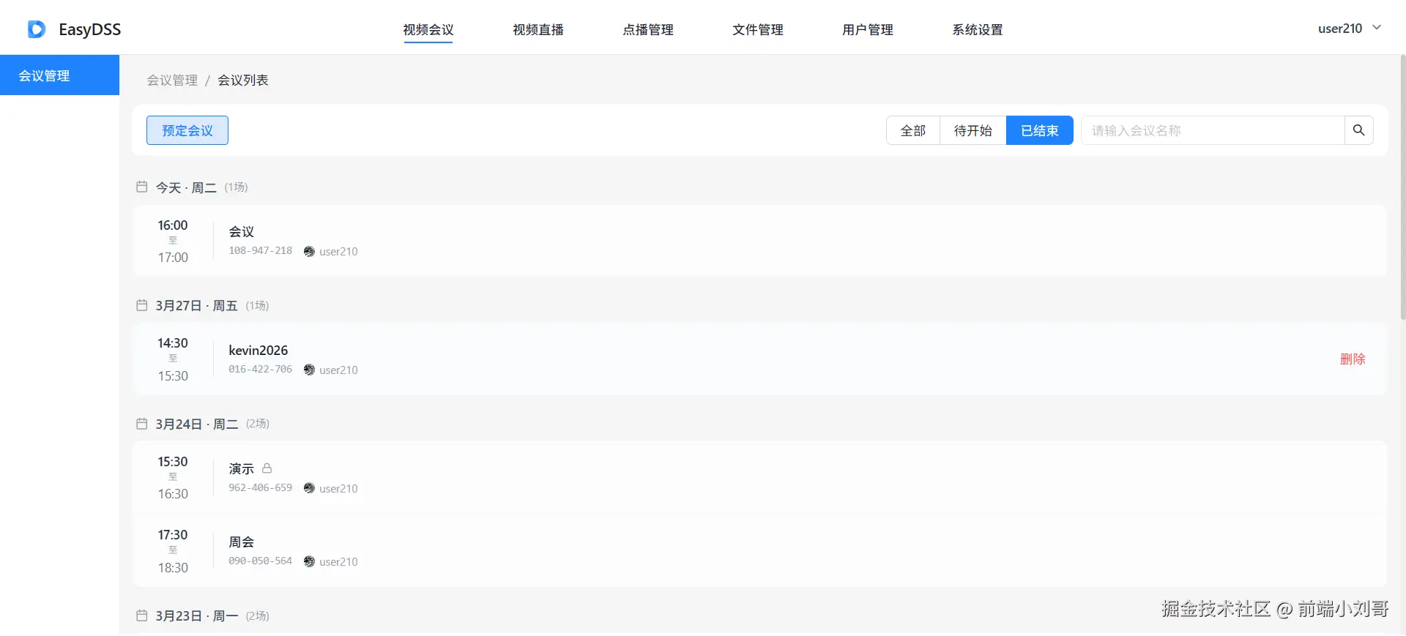Open 系统设置 menu item
The image size is (1406, 636).
978,30
